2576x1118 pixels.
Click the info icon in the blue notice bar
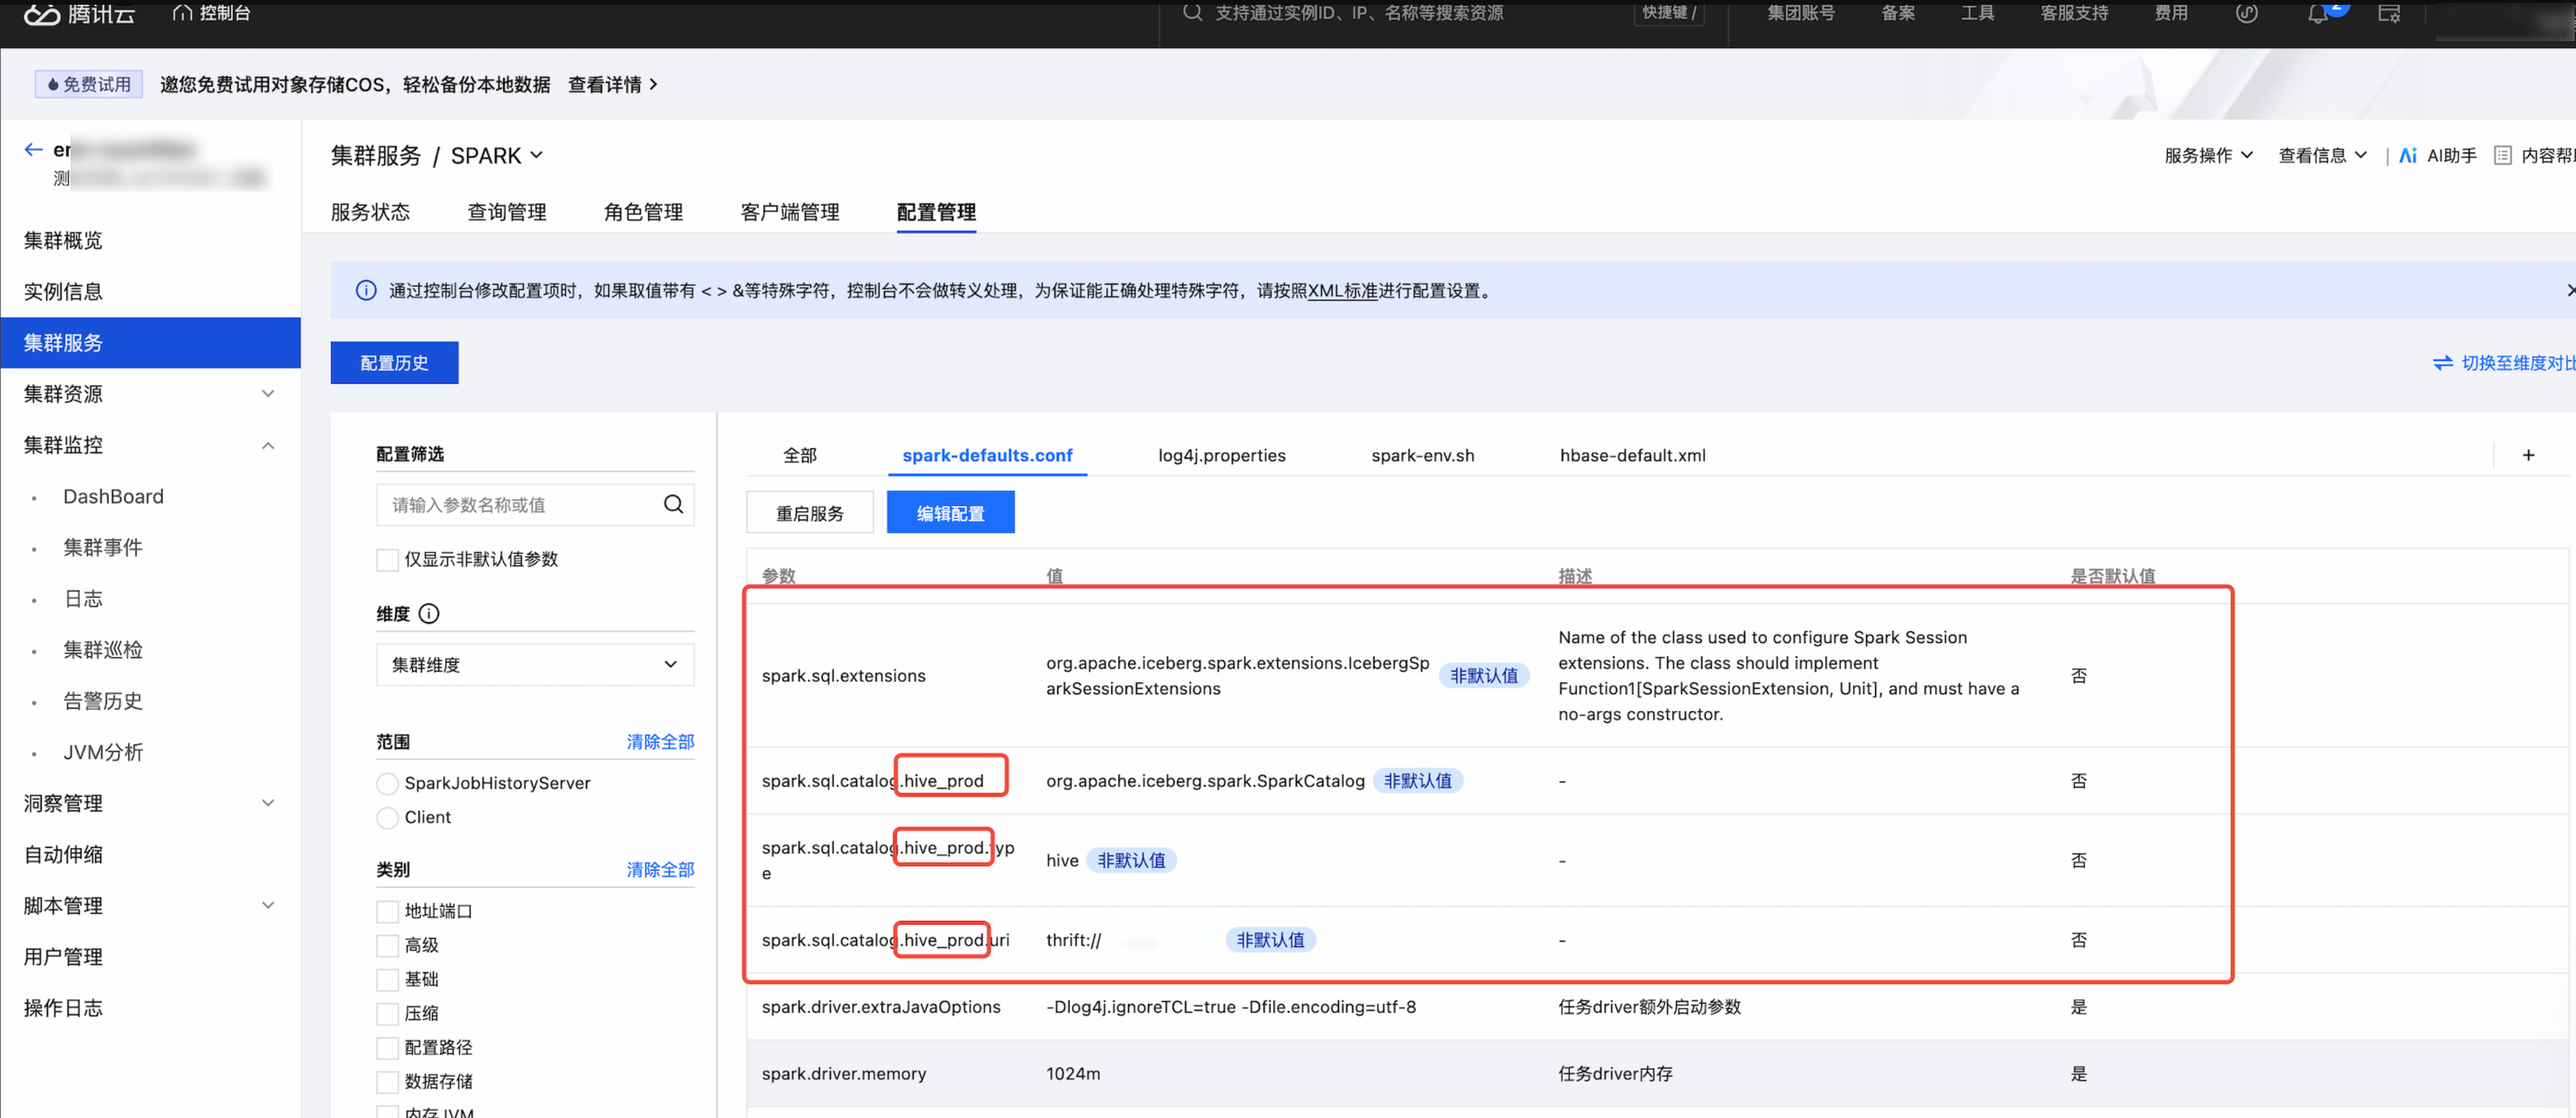click(366, 290)
